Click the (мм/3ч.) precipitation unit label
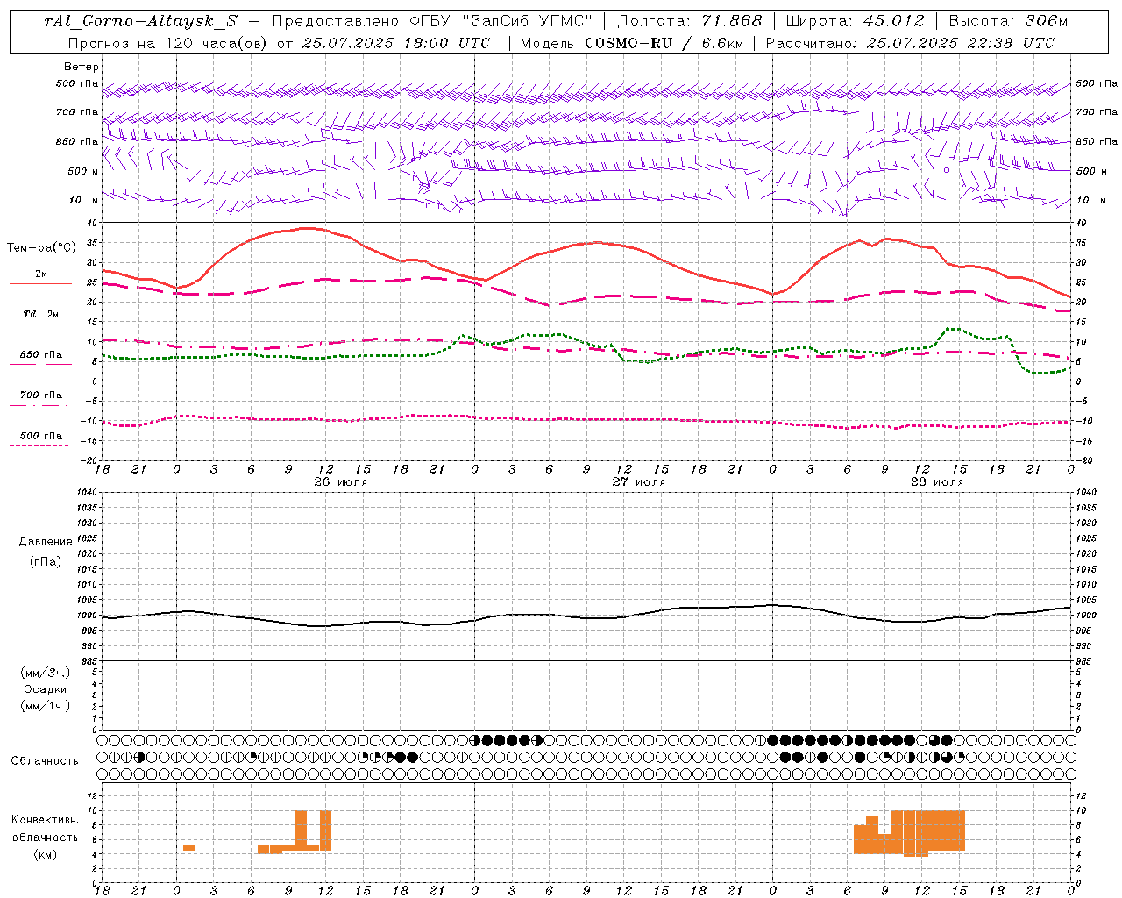Viewport: 1122px width, 898px height. click(46, 673)
